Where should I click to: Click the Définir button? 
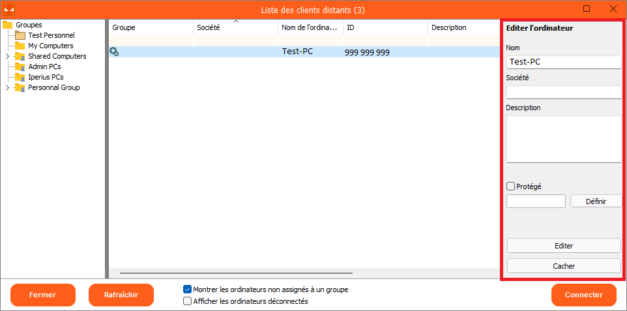596,201
